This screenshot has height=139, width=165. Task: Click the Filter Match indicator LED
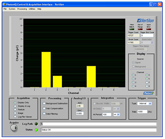coord(132,29)
